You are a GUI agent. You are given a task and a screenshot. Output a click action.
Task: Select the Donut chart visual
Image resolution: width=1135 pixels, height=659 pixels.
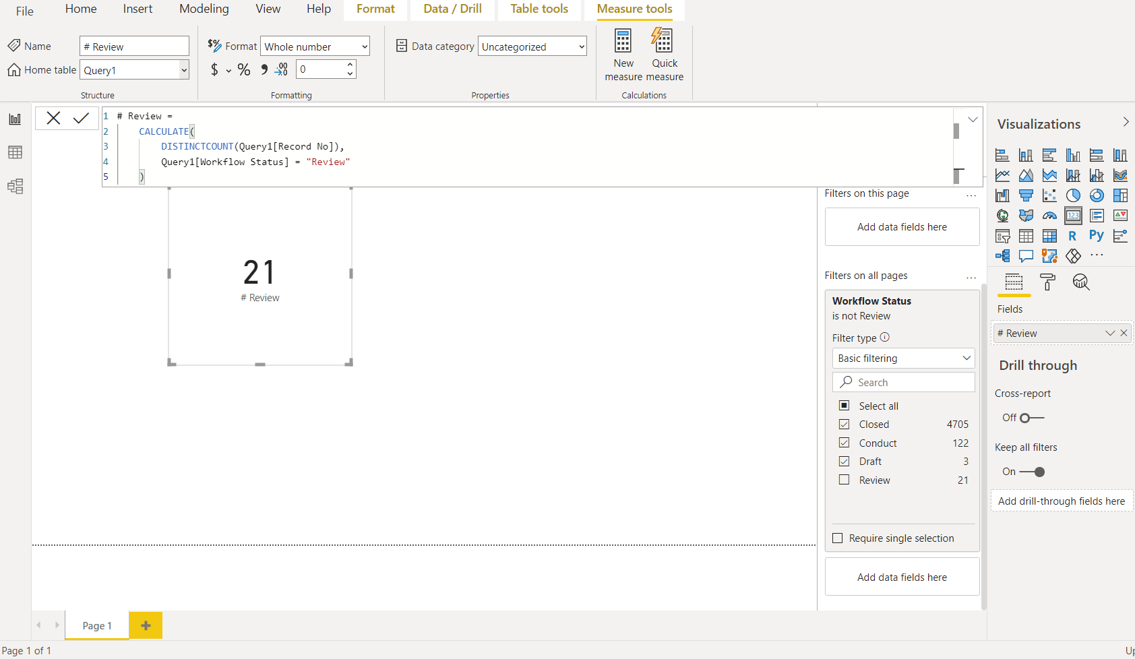pos(1097,195)
